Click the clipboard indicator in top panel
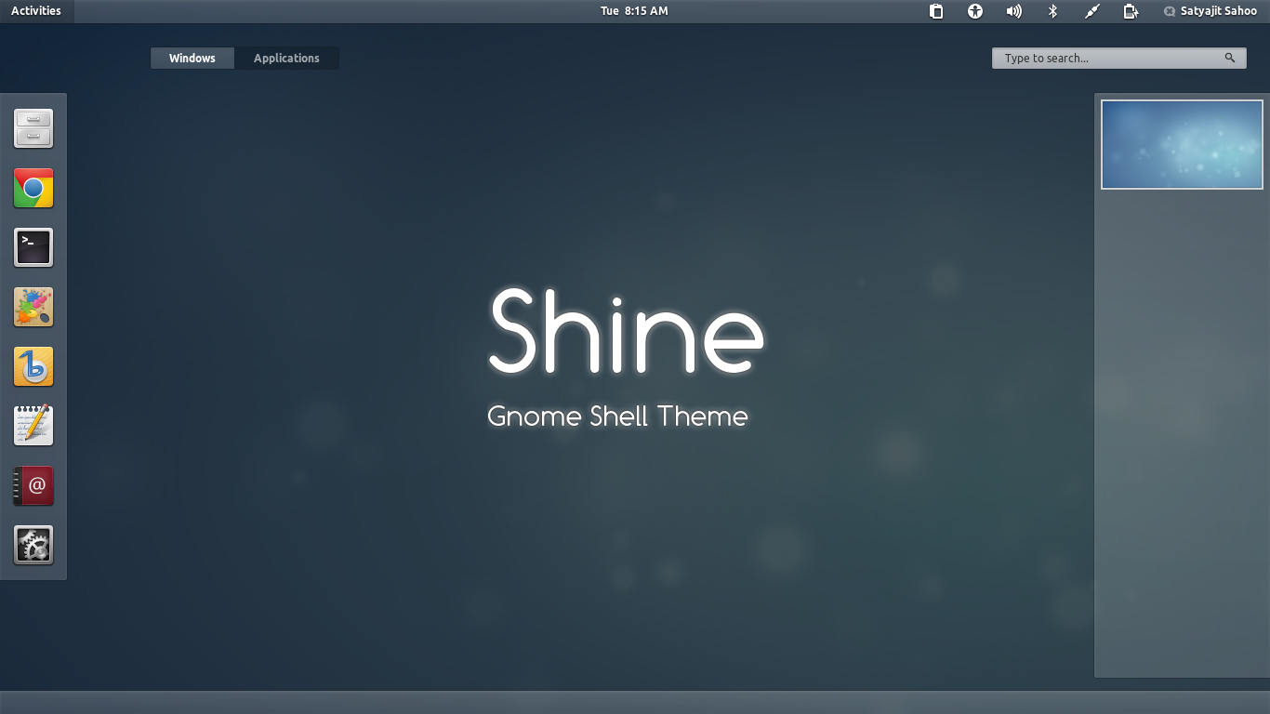This screenshot has width=1270, height=714. (936, 11)
